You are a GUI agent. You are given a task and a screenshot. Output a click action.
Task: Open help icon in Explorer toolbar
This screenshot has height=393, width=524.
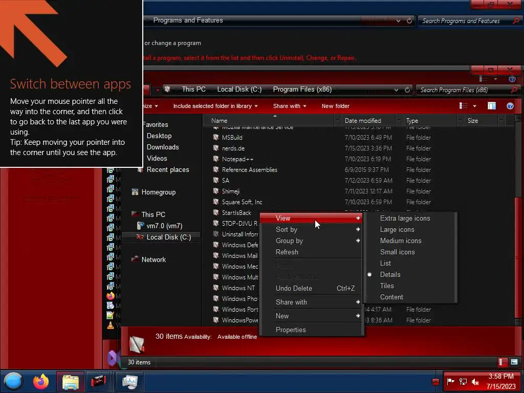click(x=510, y=106)
